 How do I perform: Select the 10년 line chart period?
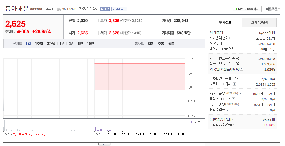coord(90,44)
